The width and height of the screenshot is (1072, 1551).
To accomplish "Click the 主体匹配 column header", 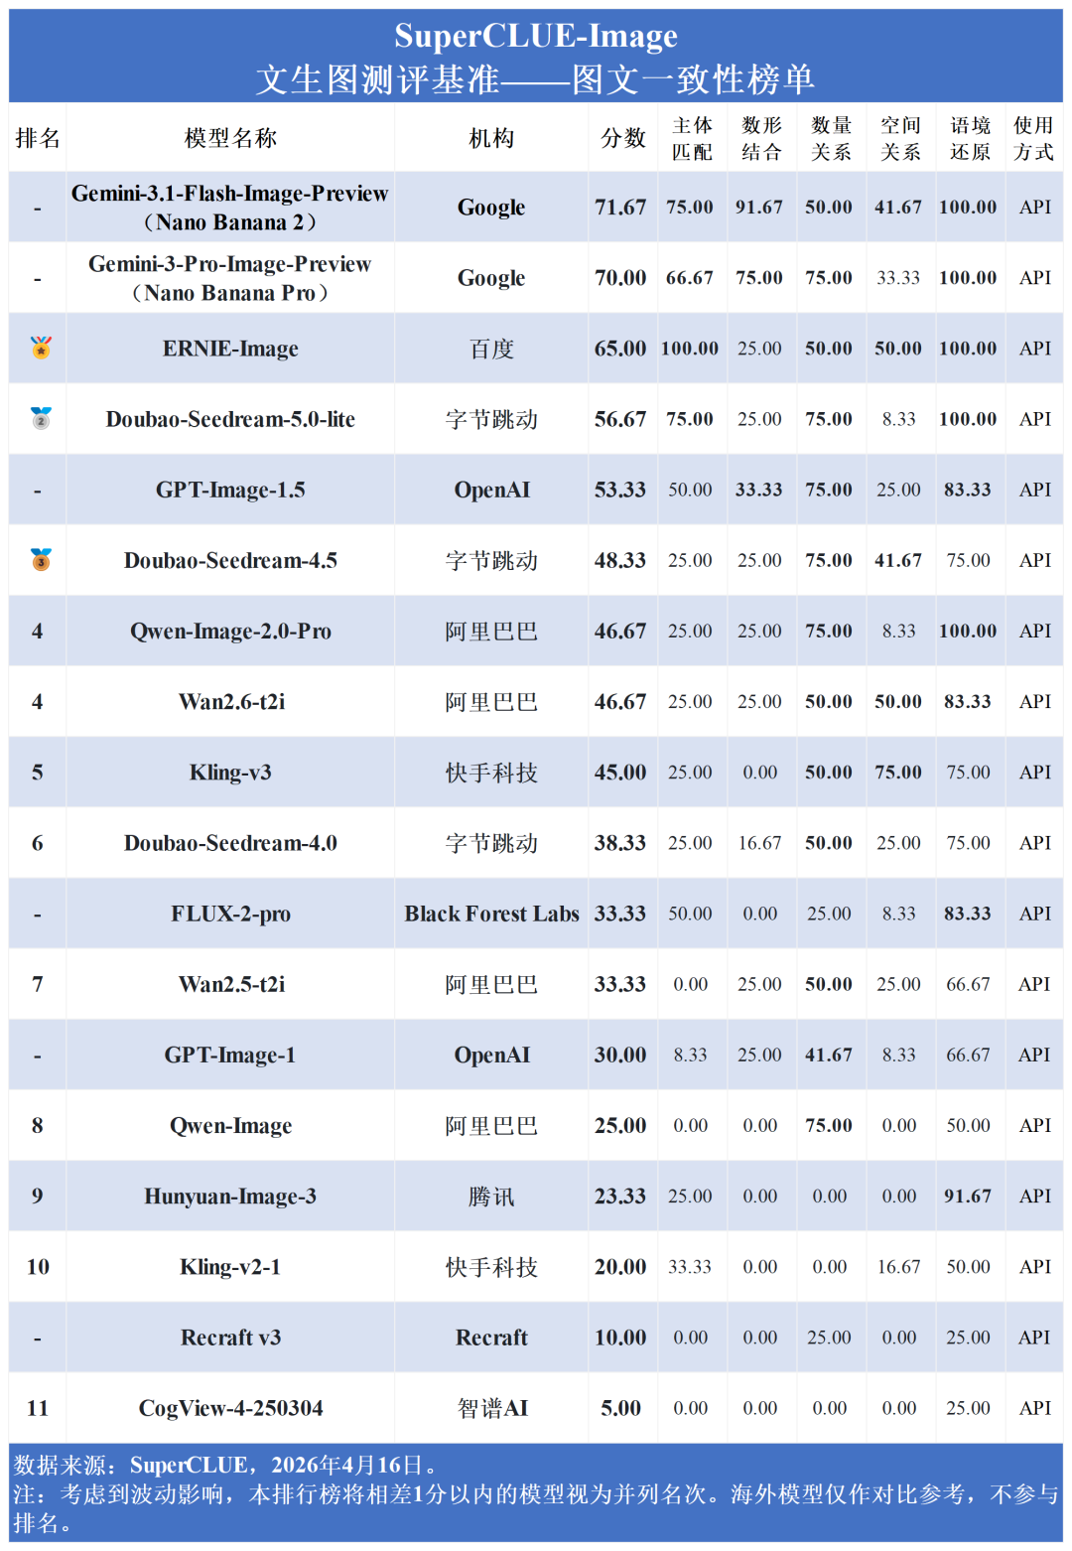I will point(692,138).
